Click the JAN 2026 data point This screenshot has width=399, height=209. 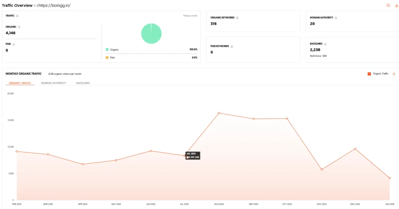tap(390, 178)
